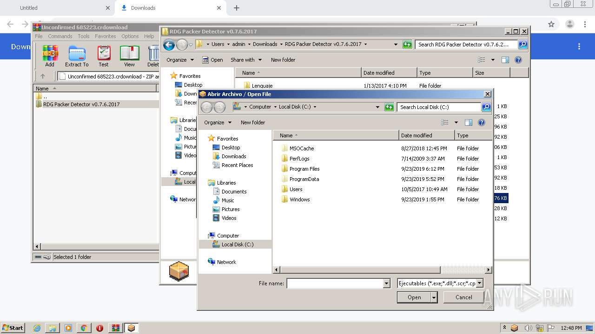Screen dimensions: 595x334
Task: Go up one level in WinRAR
Action: [x=43, y=77]
